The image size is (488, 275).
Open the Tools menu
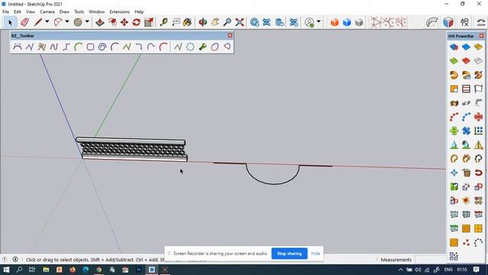tap(79, 11)
